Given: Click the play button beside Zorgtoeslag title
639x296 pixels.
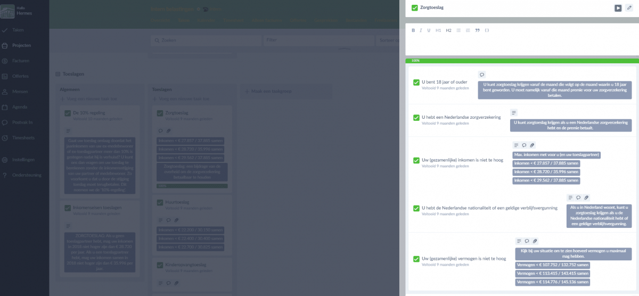Looking at the screenshot, I should (618, 8).
